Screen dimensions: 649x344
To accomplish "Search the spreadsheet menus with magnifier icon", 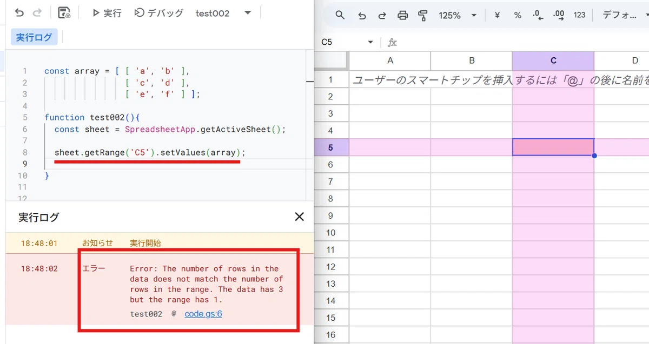I will tap(340, 15).
